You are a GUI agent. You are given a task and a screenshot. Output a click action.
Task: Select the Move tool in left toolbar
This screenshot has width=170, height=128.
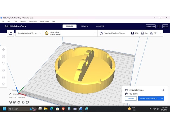(4, 50)
